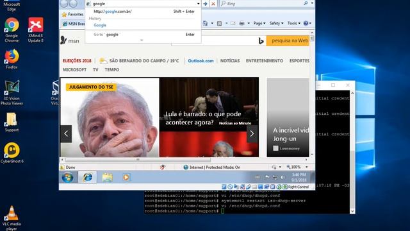Image resolution: width=410 pixels, height=231 pixels.
Task: Select http://google.com.br/ suggestion
Action: click(143, 12)
